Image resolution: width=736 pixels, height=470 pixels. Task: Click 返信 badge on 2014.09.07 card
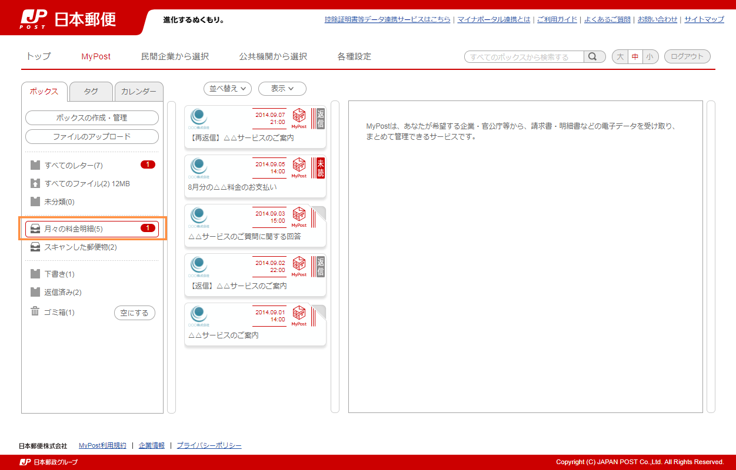tap(320, 118)
